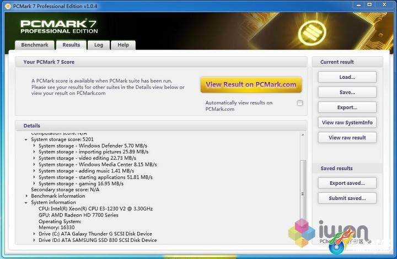Select the 'Memory: 16330' line
The image size is (397, 259).
point(56,228)
